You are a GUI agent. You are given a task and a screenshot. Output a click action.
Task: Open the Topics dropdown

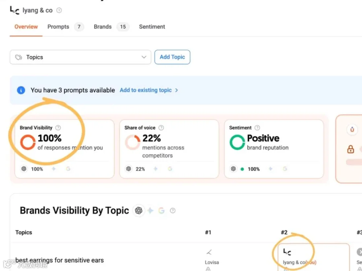(x=80, y=57)
